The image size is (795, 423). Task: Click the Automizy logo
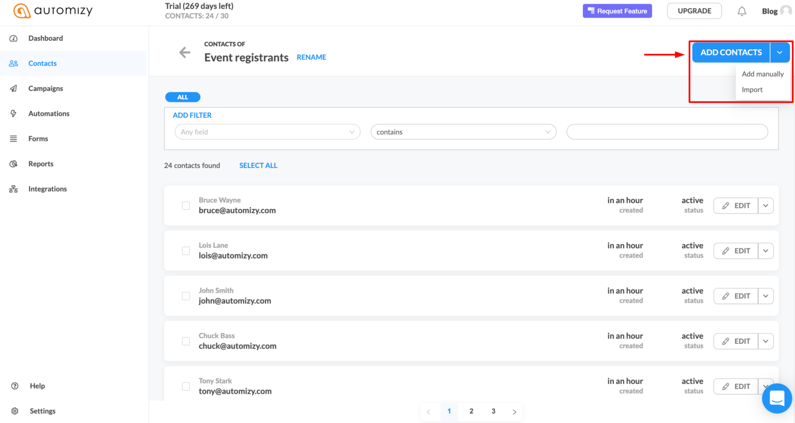pos(52,10)
